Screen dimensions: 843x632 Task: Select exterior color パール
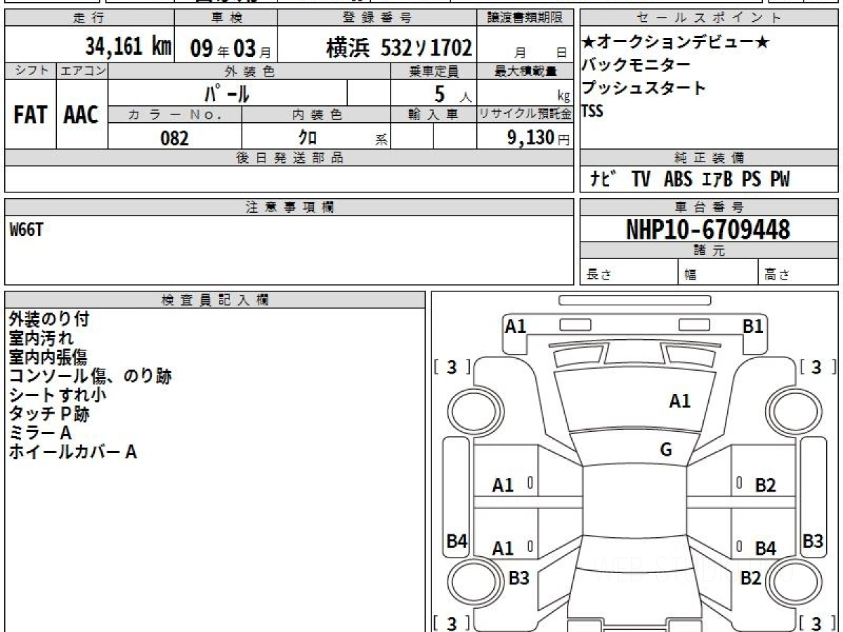(x=228, y=93)
